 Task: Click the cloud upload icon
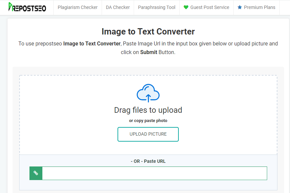148,93
